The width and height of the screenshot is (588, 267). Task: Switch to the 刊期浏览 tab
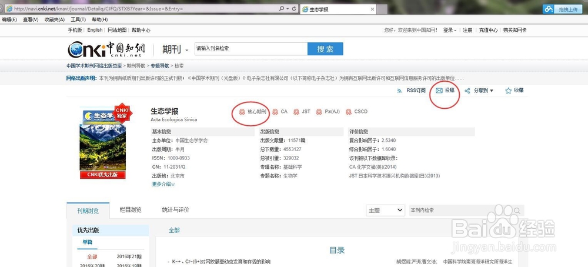88,211
